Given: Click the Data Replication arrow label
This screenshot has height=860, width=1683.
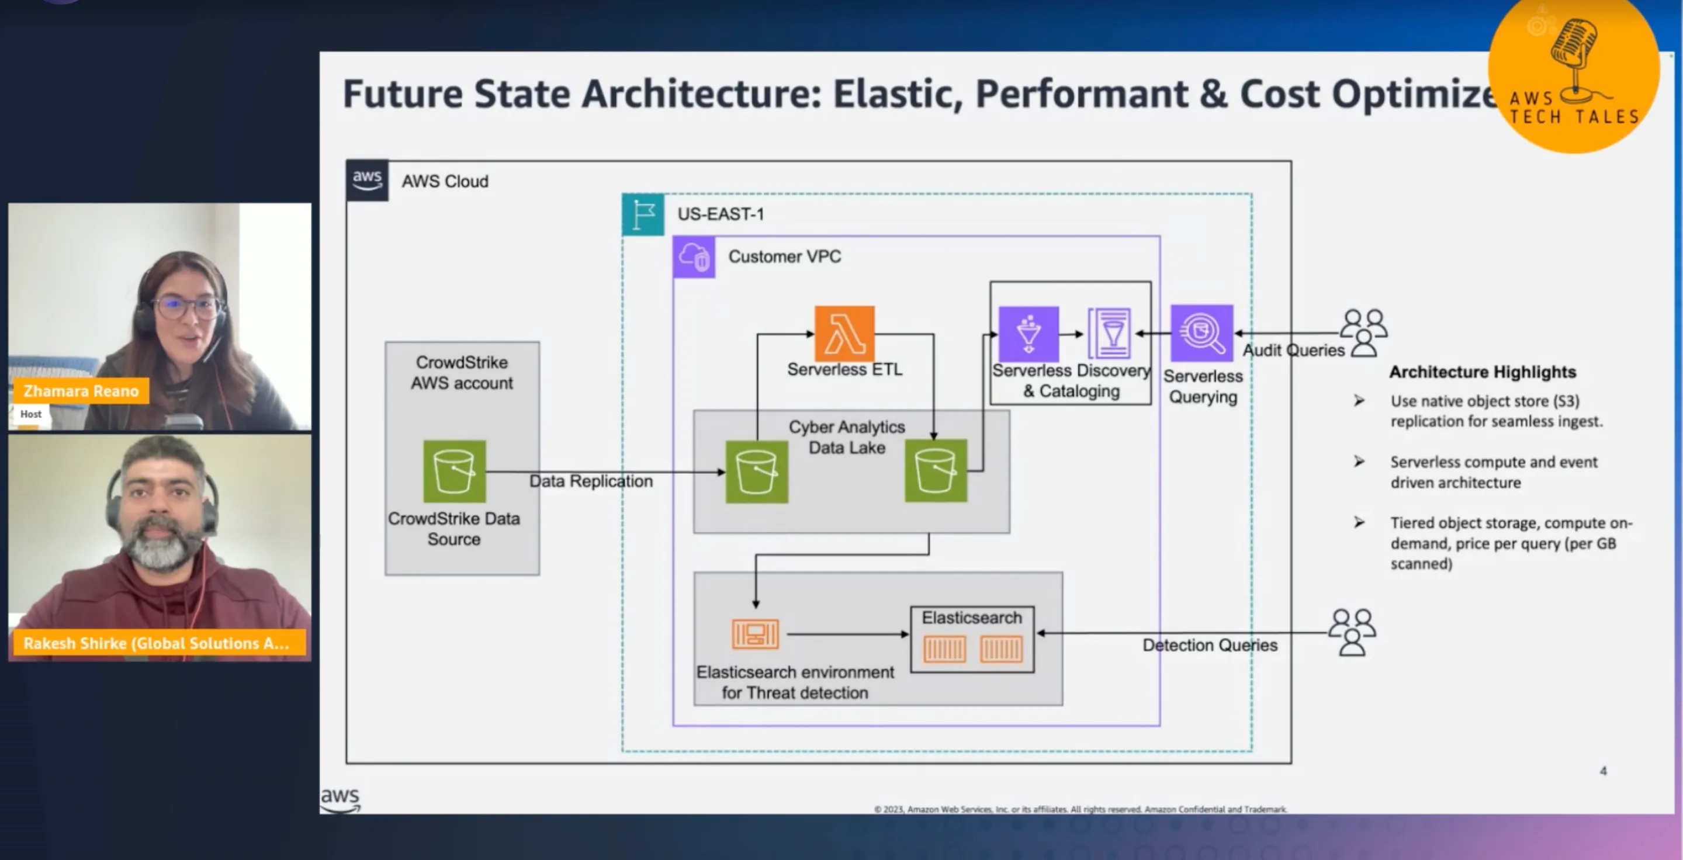Looking at the screenshot, I should [x=591, y=481].
